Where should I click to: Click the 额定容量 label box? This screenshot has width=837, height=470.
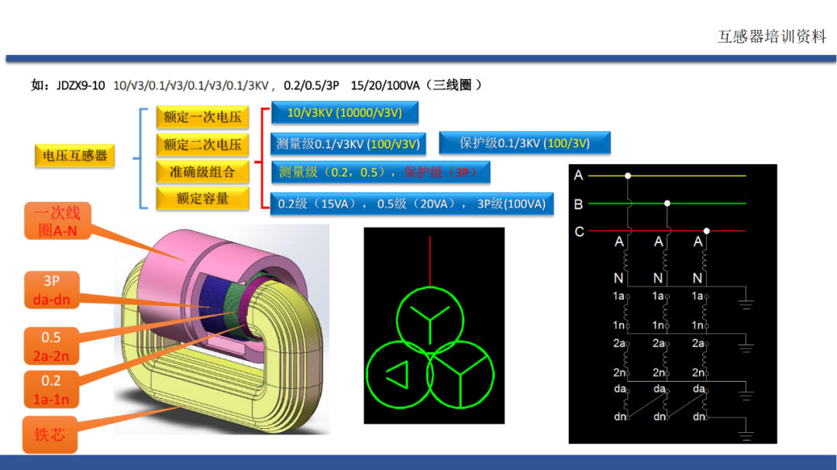(x=202, y=198)
